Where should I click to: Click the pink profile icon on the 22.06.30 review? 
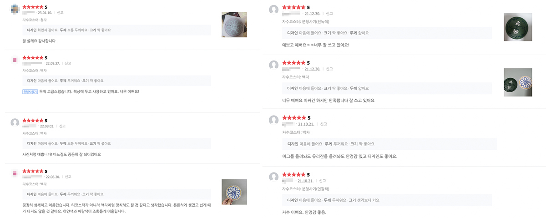[x=15, y=173]
